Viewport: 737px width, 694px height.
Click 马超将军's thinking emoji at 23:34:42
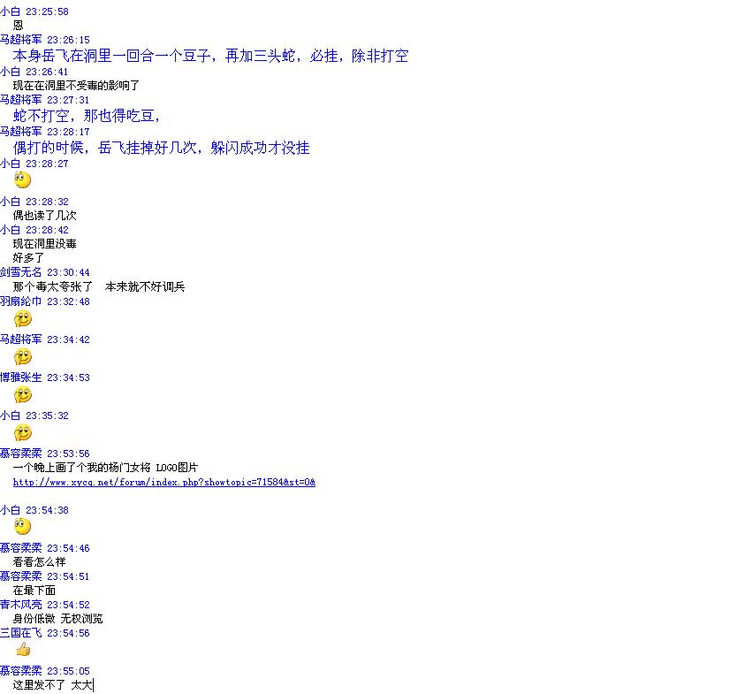pyautogui.click(x=23, y=357)
